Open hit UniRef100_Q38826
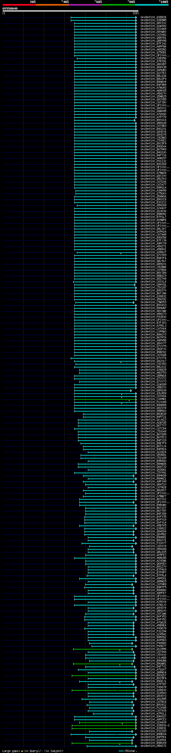Screen dimensions: 171x753 pos(153,17)
